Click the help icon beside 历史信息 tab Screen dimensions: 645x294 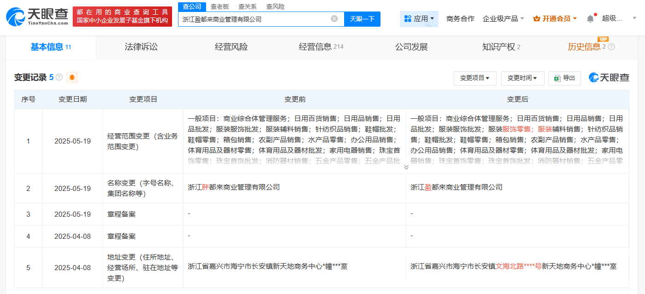[611, 47]
